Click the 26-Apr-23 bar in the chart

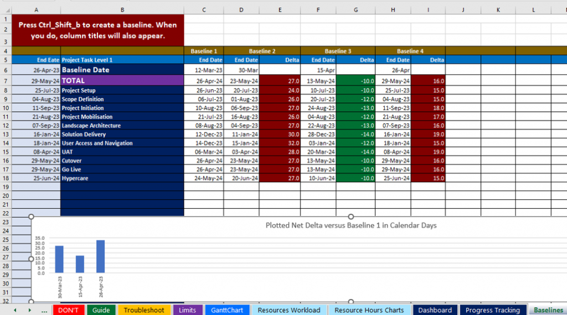coord(100,256)
